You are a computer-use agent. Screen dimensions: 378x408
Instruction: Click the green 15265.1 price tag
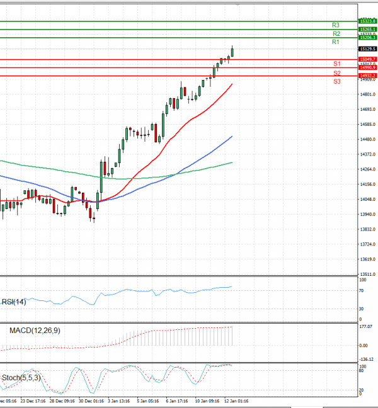tap(367, 30)
